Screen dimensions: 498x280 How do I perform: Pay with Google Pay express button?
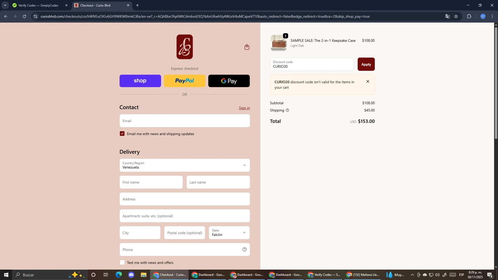229,81
